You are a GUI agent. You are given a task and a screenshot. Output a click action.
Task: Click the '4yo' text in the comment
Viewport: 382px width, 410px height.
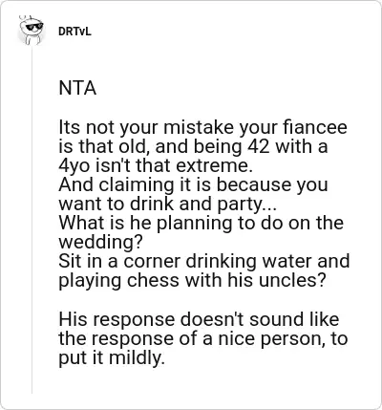(74, 166)
